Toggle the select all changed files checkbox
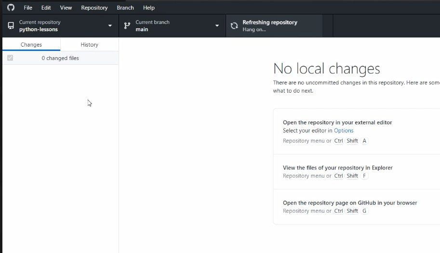This screenshot has width=440, height=253. tap(10, 58)
